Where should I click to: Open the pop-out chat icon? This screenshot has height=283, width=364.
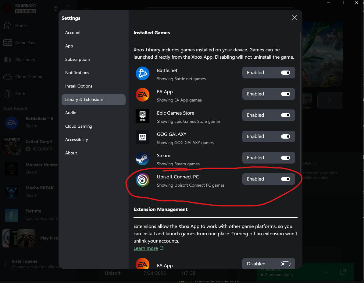(343, 272)
